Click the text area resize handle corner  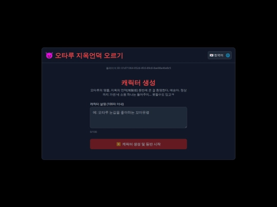click(x=186, y=127)
